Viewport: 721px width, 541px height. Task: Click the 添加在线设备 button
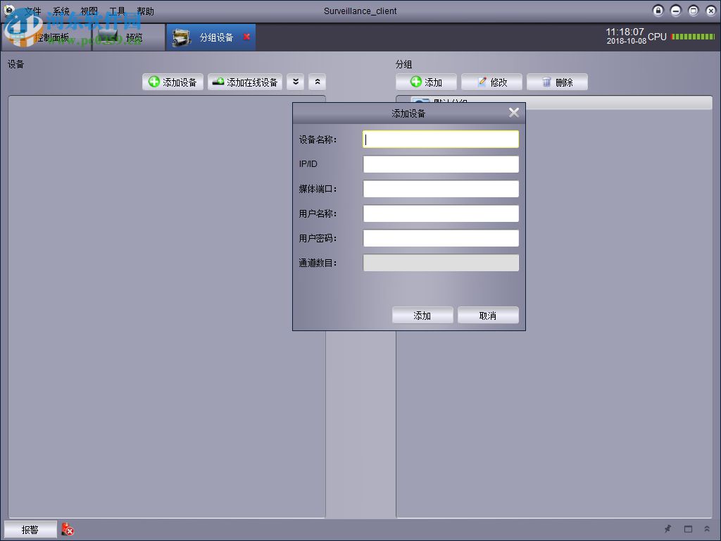pyautogui.click(x=244, y=82)
